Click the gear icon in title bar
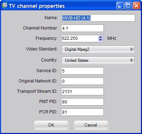Viewport: 142px width, 134px height. click(5, 5)
